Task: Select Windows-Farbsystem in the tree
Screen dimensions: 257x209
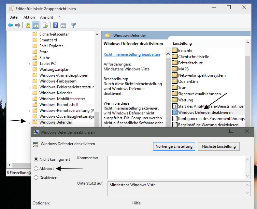Action: 58,81
